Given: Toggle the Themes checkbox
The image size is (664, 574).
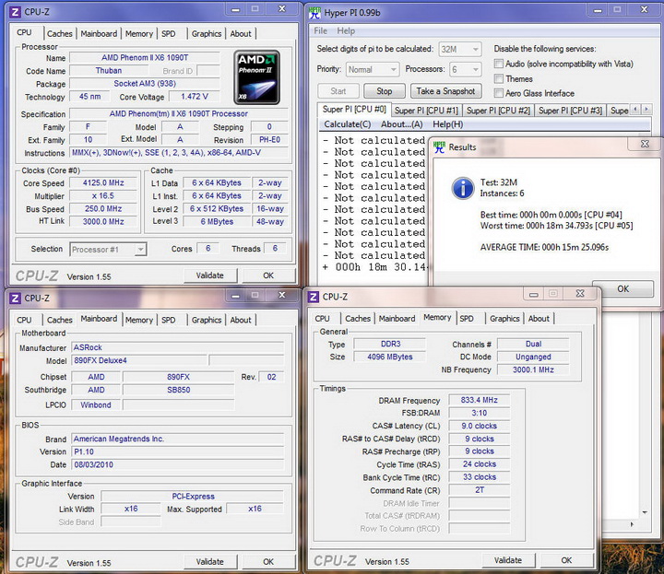Looking at the screenshot, I should [499, 78].
